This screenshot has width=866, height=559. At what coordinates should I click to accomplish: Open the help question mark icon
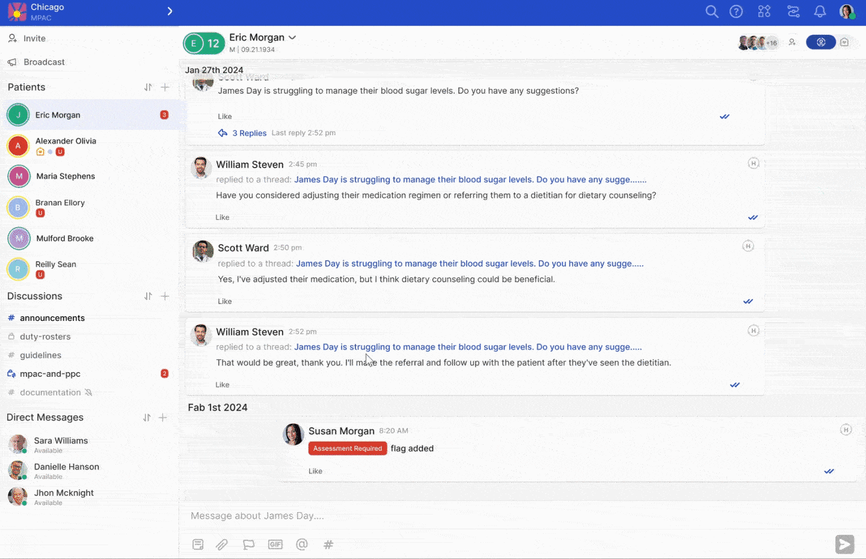736,12
